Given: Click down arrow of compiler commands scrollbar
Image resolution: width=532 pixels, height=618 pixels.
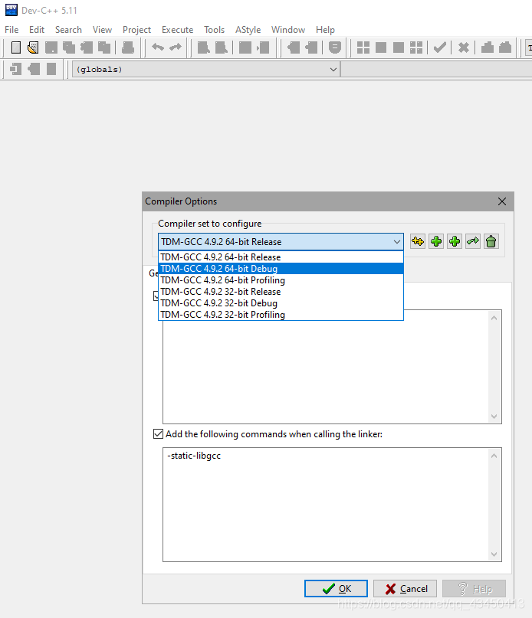Looking at the screenshot, I should [494, 416].
